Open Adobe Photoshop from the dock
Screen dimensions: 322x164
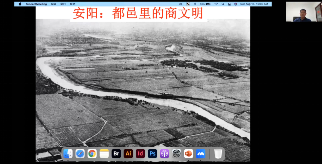152,154
